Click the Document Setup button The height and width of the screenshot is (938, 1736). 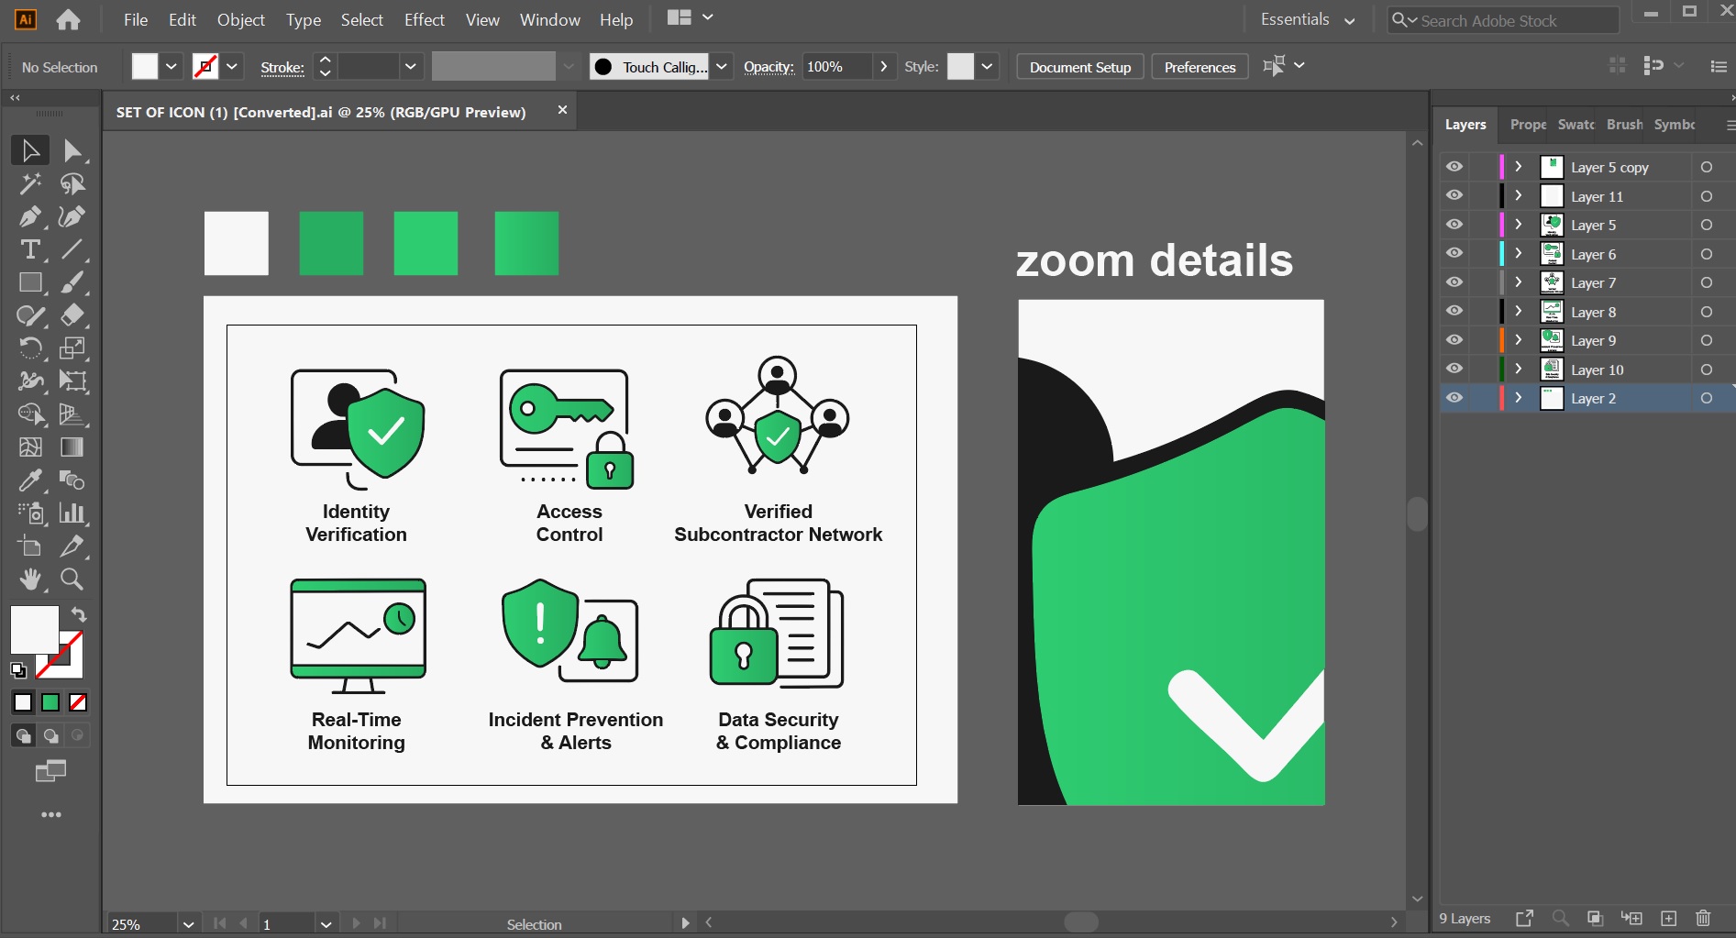[x=1079, y=67]
